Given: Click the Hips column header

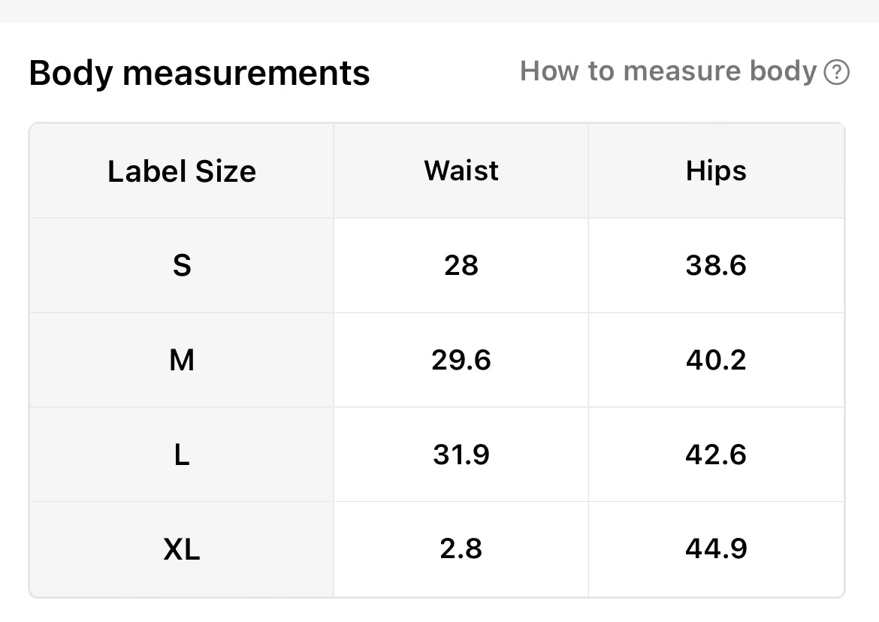Looking at the screenshot, I should click(x=716, y=171).
